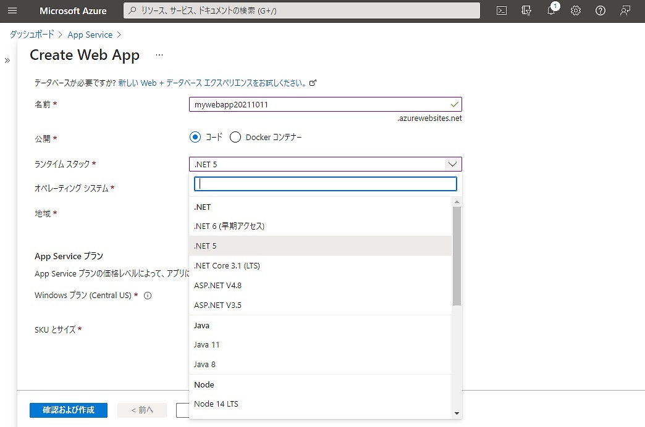Click the runtime stack filter text box

[x=326, y=184]
